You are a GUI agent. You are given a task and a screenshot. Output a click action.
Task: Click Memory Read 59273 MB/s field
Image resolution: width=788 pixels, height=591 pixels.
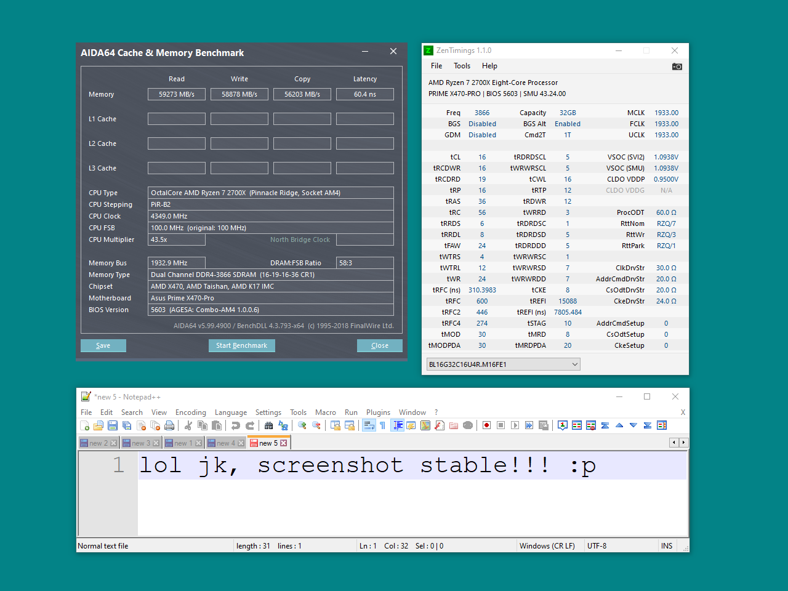point(177,94)
